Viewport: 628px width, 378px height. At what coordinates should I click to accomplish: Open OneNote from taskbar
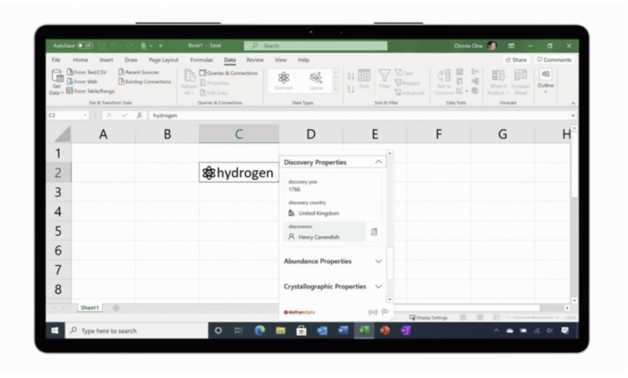tap(406, 331)
